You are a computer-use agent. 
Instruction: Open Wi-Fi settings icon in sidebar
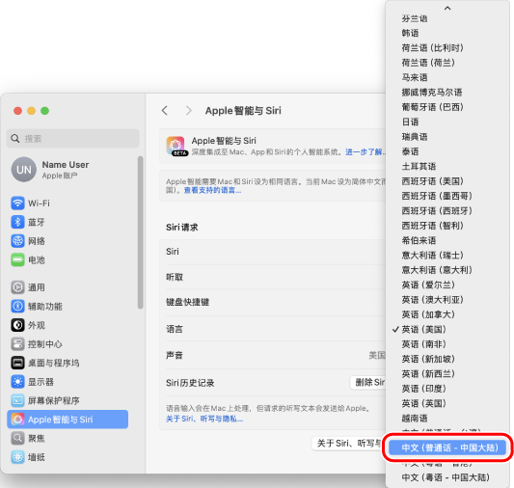click(17, 203)
